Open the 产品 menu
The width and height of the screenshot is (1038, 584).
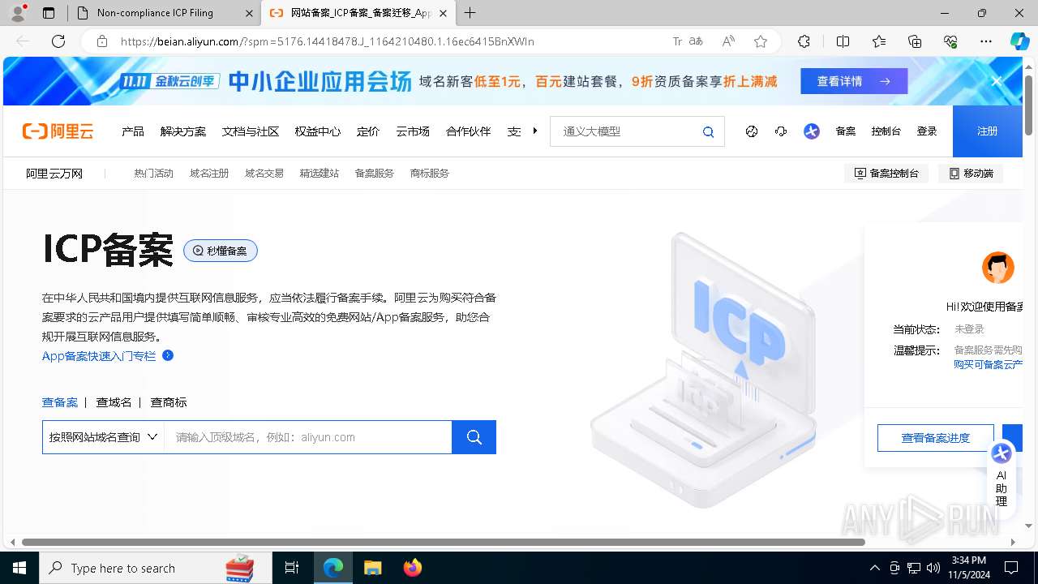pos(133,131)
